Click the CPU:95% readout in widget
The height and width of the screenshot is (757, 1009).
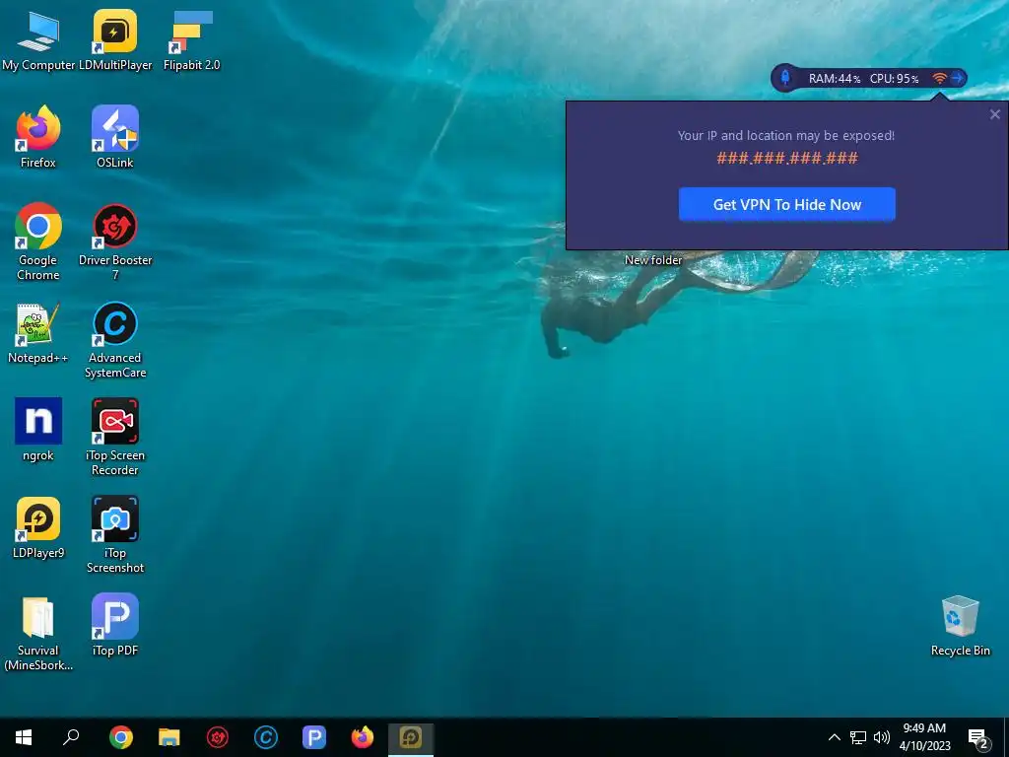click(x=894, y=79)
